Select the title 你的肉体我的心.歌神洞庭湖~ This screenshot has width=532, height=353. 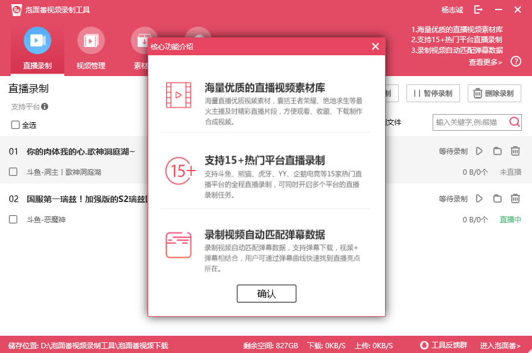tap(81, 152)
